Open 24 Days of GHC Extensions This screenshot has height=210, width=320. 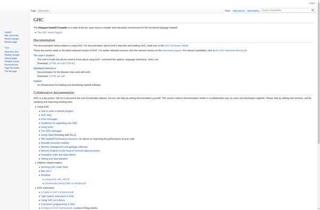(57, 208)
